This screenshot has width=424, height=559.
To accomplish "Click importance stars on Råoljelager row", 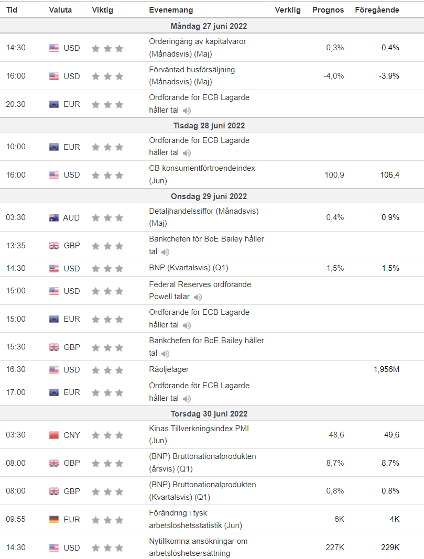I will pyautogui.click(x=107, y=370).
